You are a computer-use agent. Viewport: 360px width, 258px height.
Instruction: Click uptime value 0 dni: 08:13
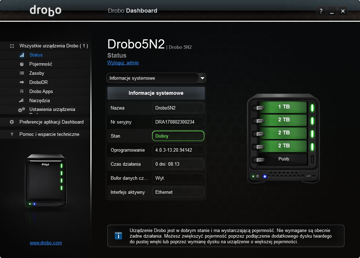(x=178, y=164)
